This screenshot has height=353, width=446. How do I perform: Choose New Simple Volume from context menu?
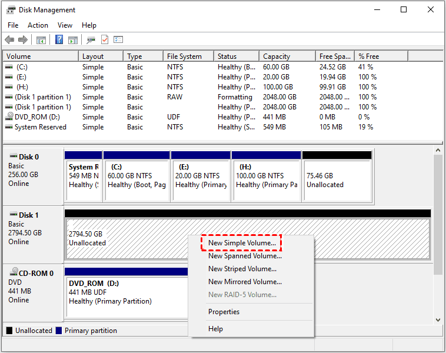(x=242, y=243)
